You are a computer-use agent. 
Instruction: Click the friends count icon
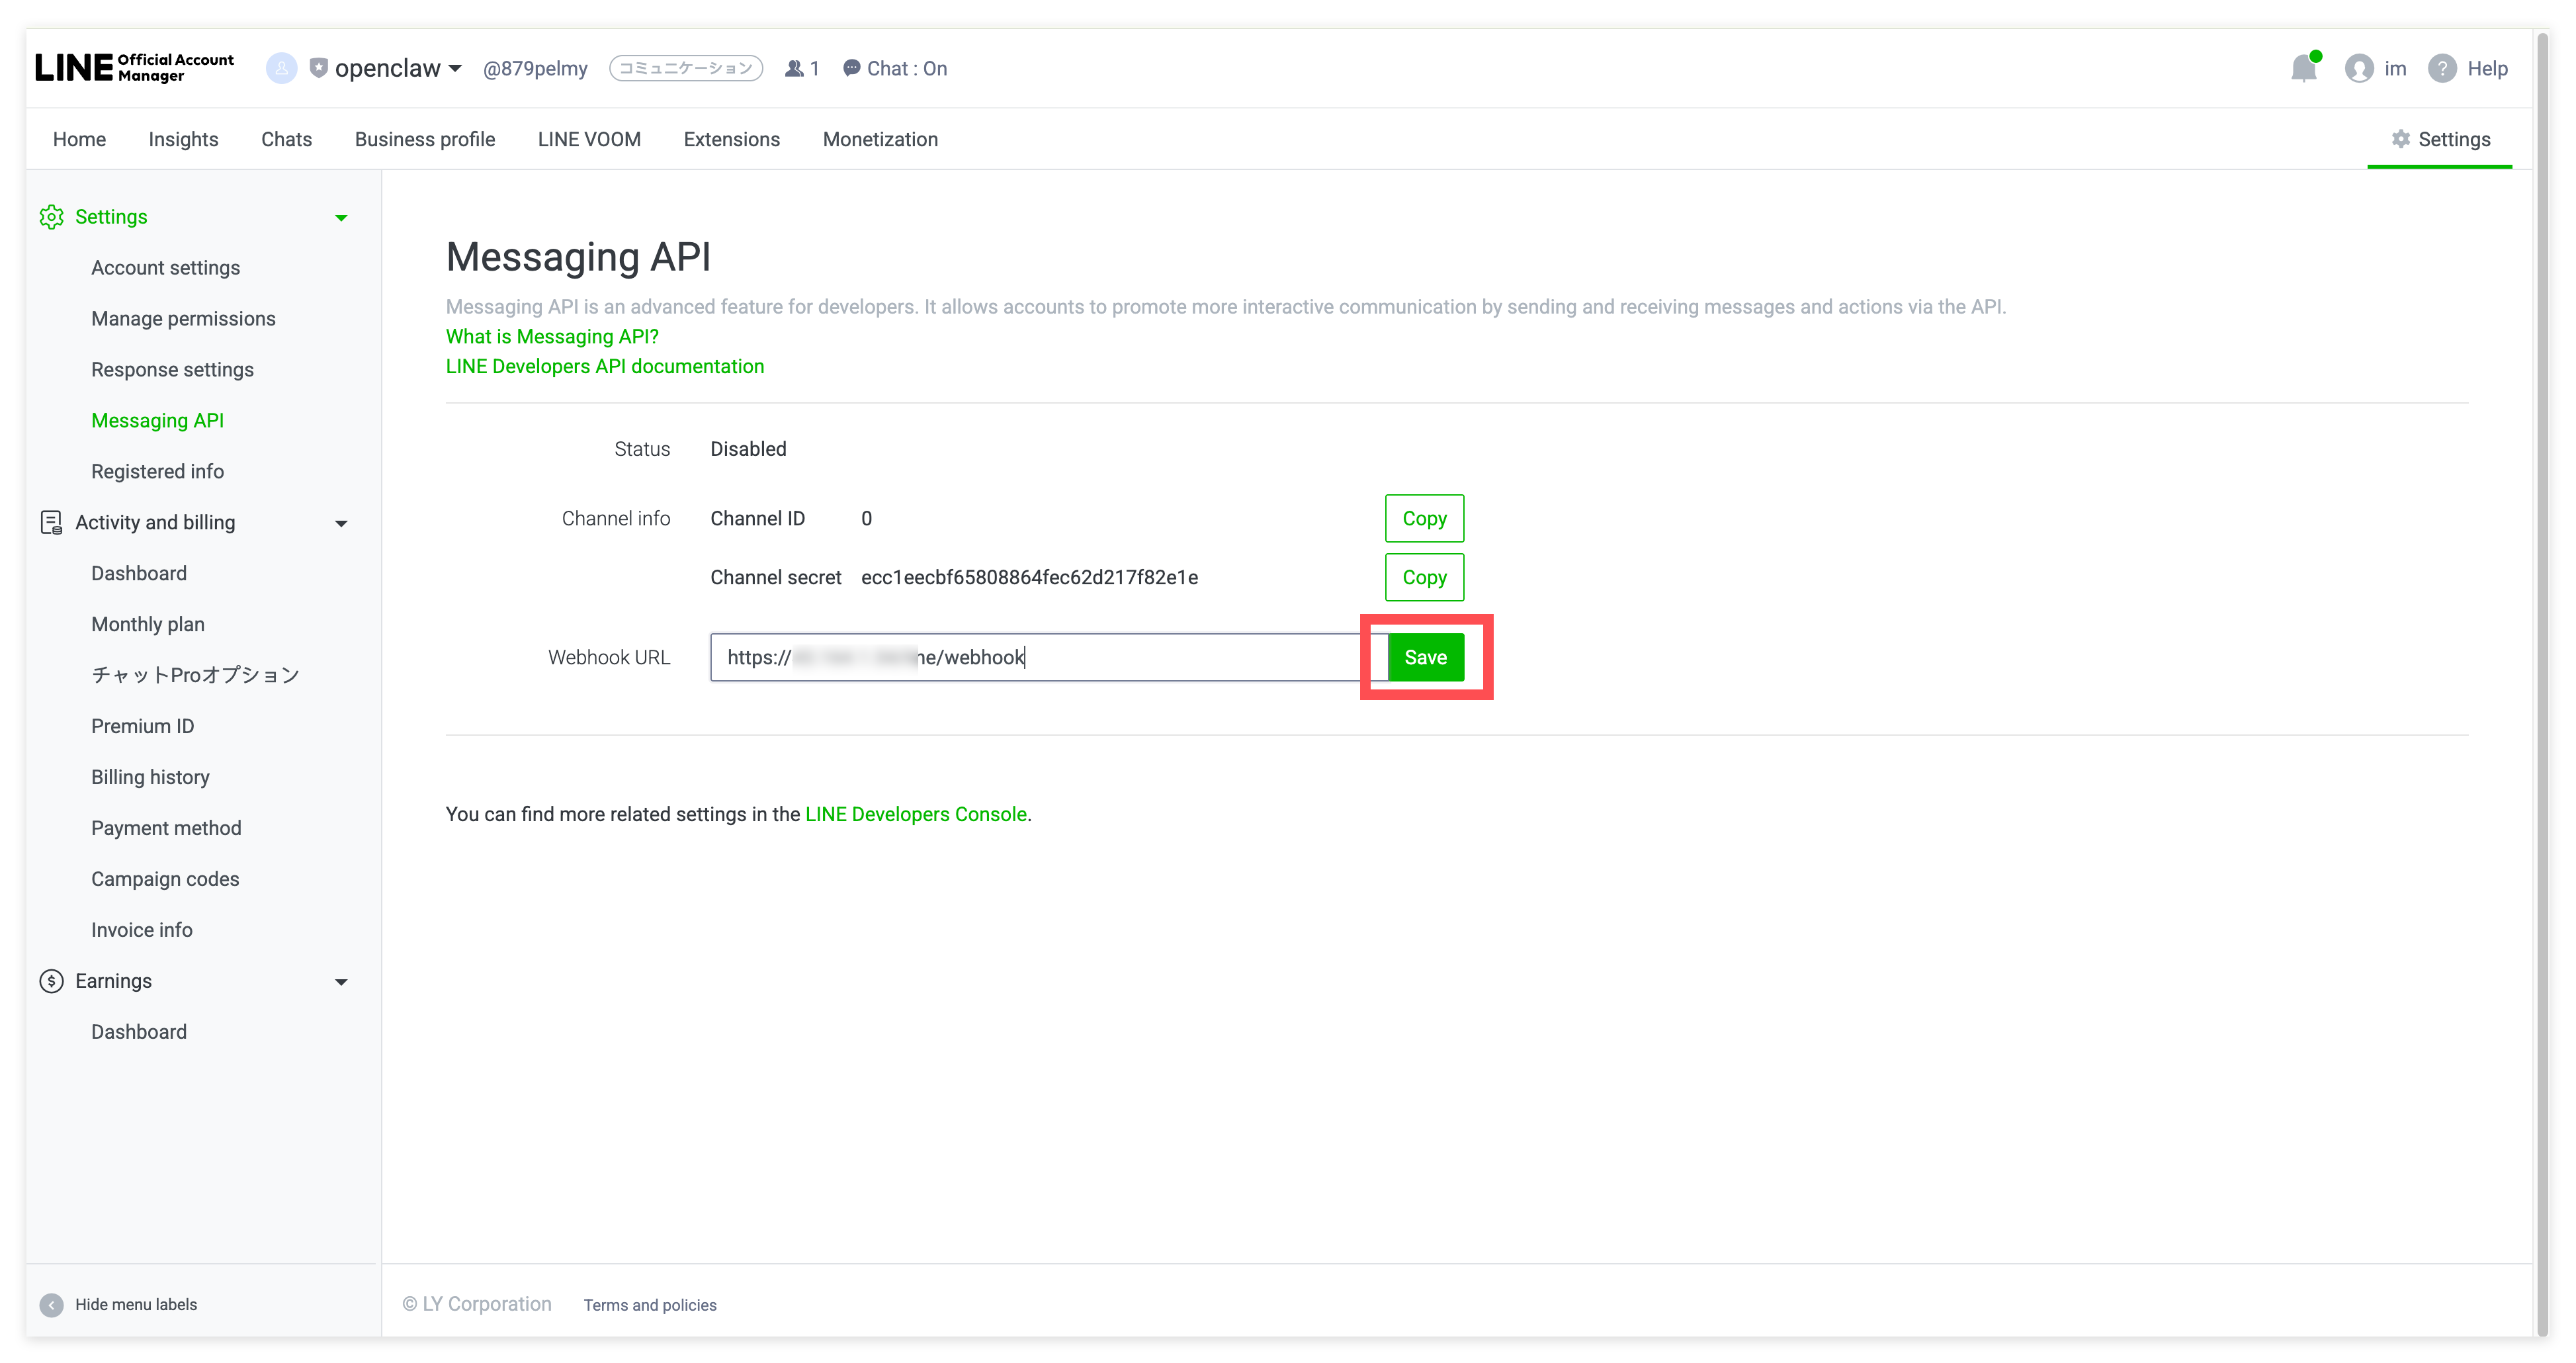(x=794, y=68)
